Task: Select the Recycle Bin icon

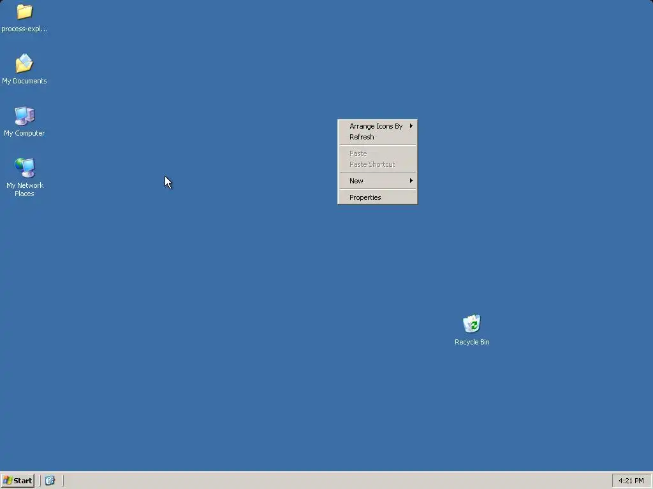Action: 472,324
